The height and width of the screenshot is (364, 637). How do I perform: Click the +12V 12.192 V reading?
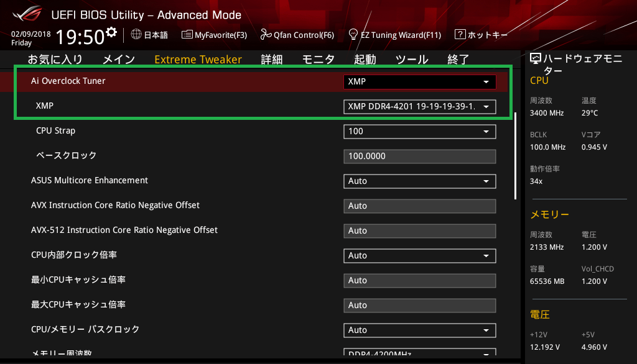click(545, 347)
